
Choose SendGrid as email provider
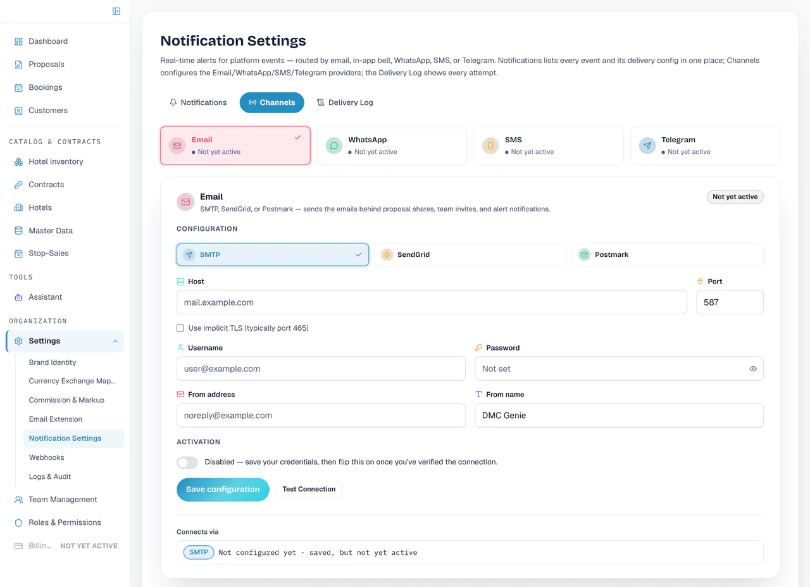[x=470, y=254]
